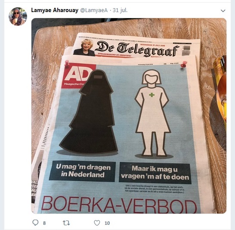
Task: Click the reply speech bubble icon
Action: pos(36,223)
